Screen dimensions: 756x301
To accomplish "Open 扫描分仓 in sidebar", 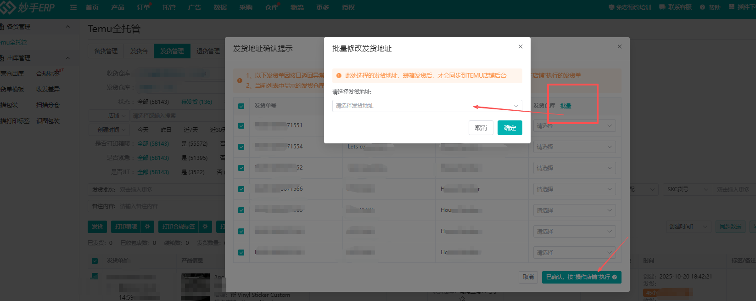I will 48,105.
